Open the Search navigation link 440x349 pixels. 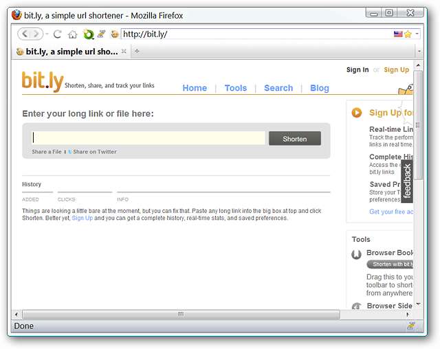click(278, 88)
